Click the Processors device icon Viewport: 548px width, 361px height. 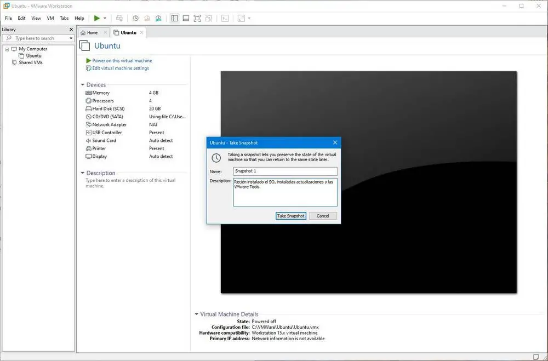[89, 101]
